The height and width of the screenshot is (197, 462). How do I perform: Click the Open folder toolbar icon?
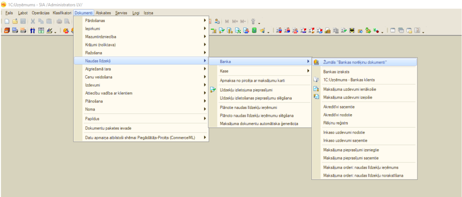click(15, 22)
